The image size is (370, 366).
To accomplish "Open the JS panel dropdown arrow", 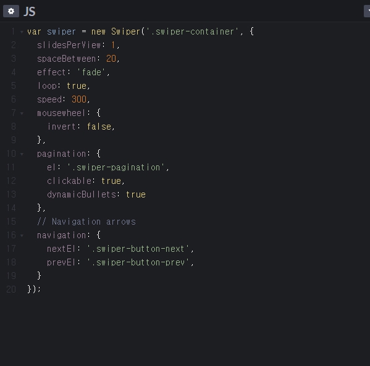I will coord(368,11).
